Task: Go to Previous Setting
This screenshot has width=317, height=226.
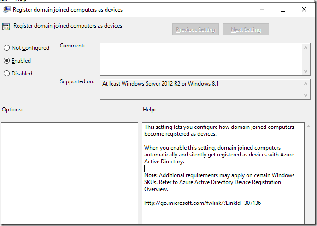Action: point(195,29)
